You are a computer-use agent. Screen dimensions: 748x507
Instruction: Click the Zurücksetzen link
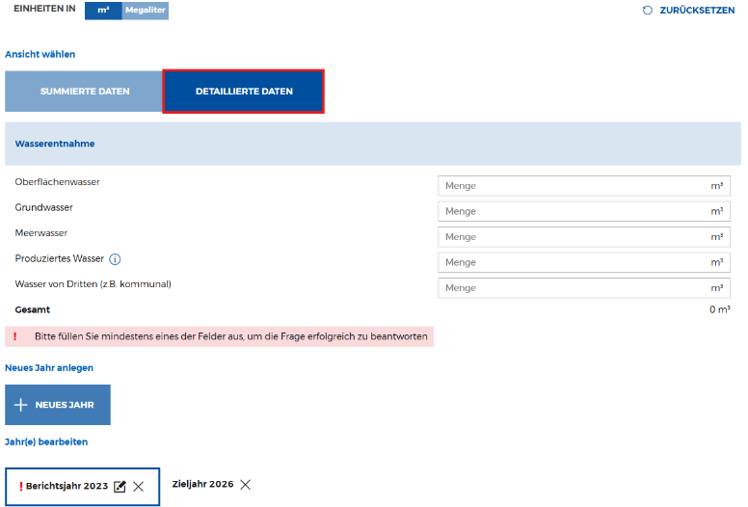click(696, 11)
